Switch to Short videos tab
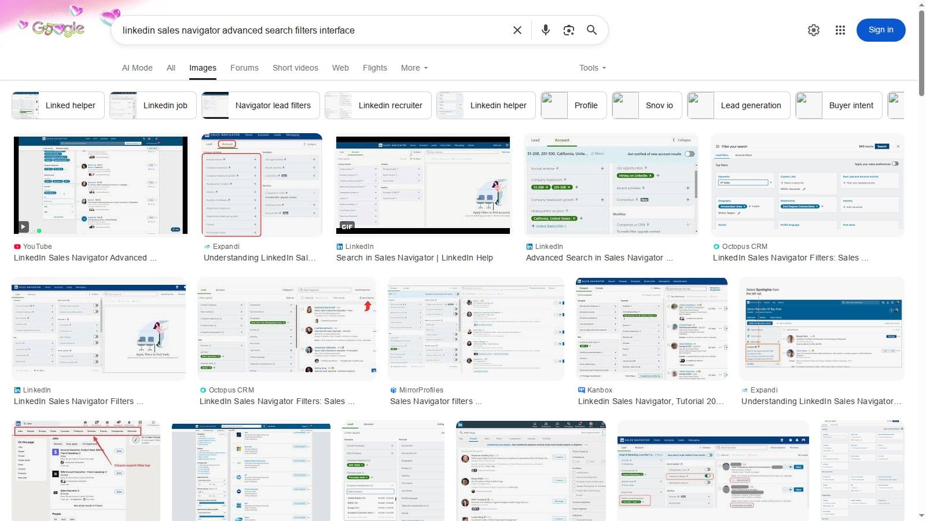Viewport: 926px width, 521px height. click(295, 68)
